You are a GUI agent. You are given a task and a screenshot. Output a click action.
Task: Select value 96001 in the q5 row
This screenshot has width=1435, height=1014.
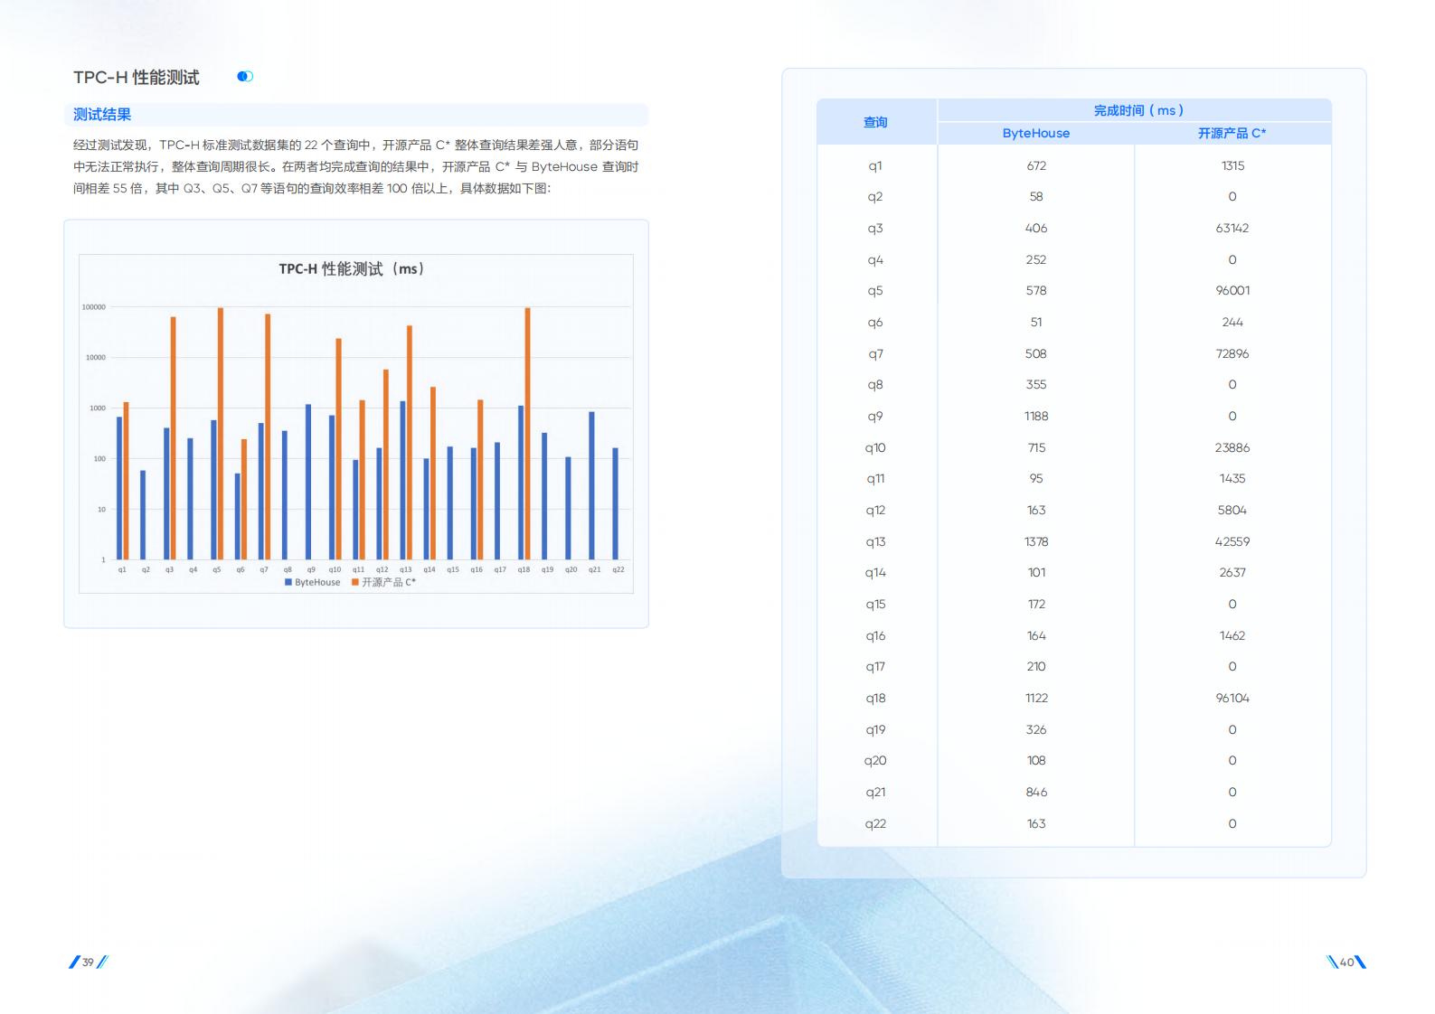pos(1232,290)
